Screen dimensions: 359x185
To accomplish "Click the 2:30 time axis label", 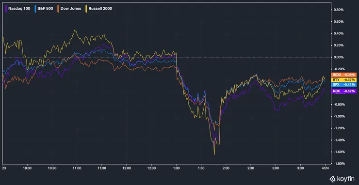I will click(x=251, y=168).
